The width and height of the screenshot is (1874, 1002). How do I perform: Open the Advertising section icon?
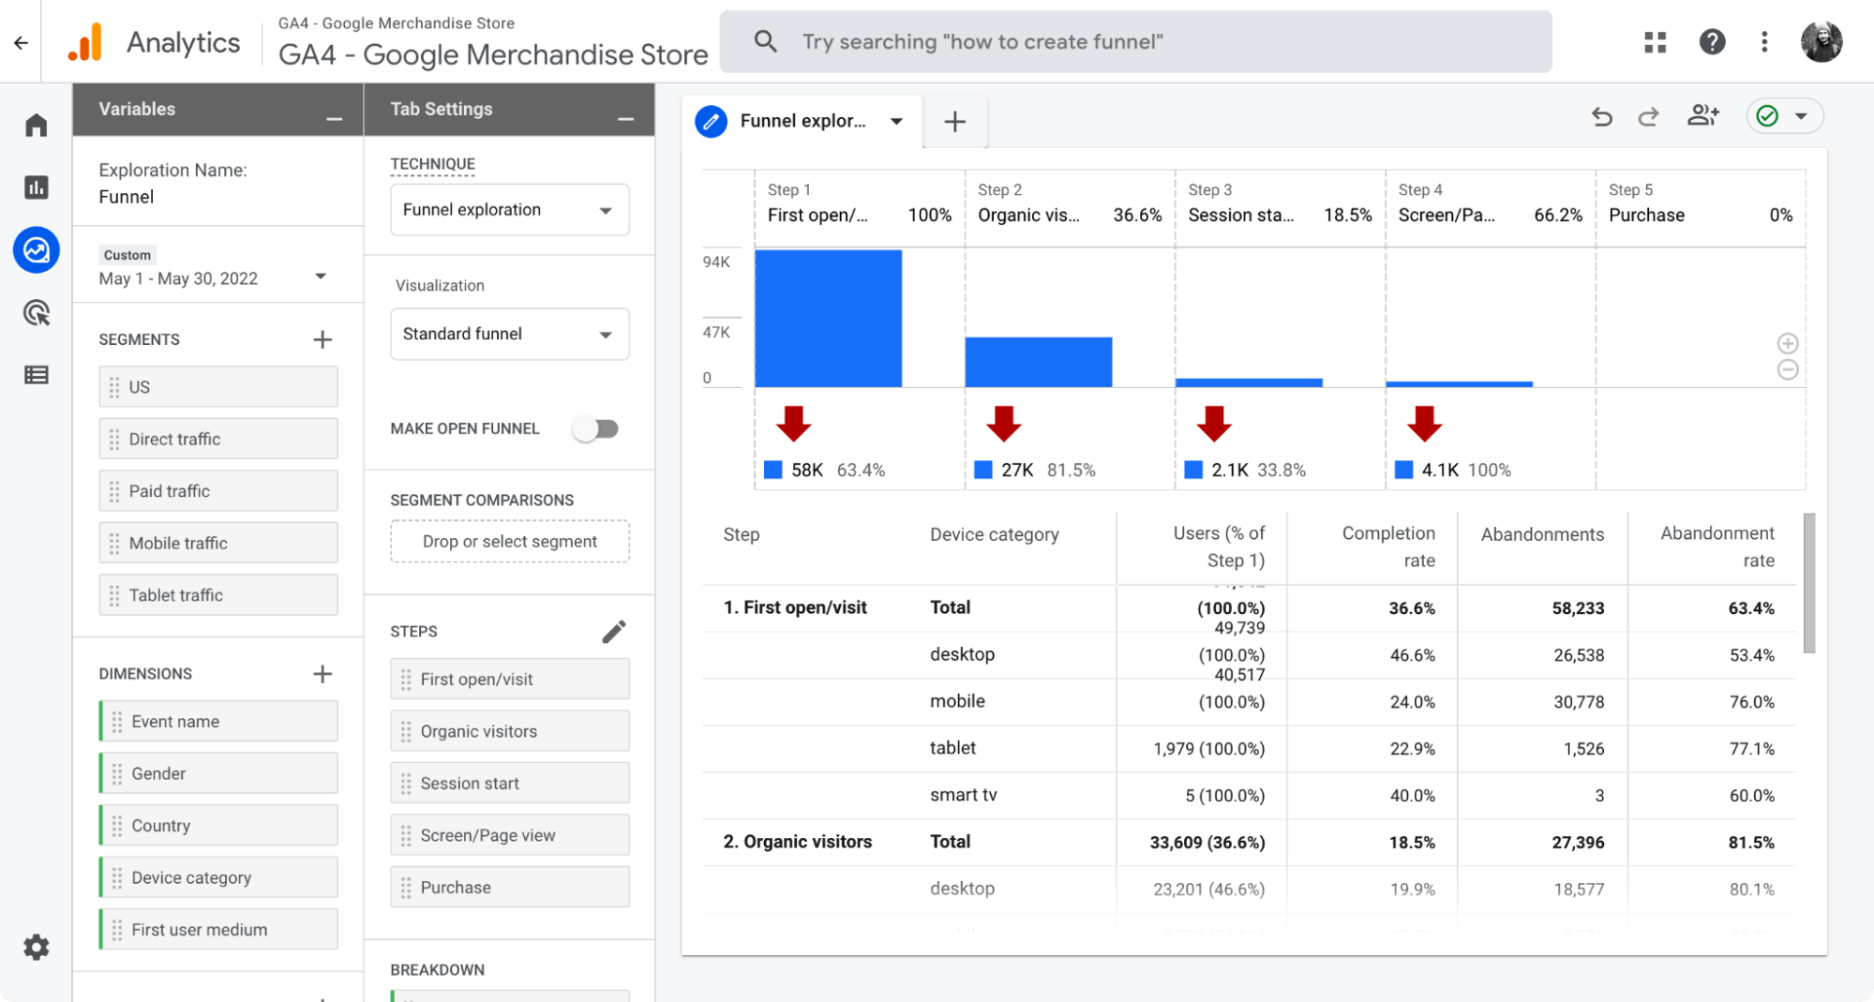coord(36,313)
